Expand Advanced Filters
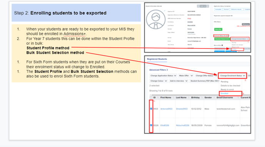 [x=159, y=70]
